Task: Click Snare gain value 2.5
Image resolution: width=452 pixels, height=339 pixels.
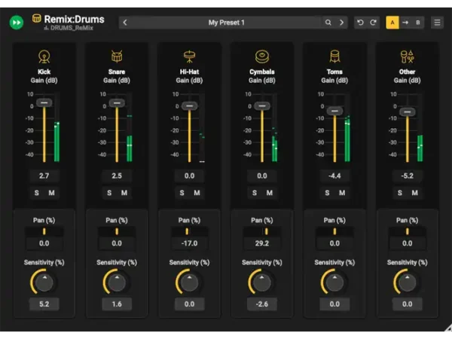Action: 117,176
